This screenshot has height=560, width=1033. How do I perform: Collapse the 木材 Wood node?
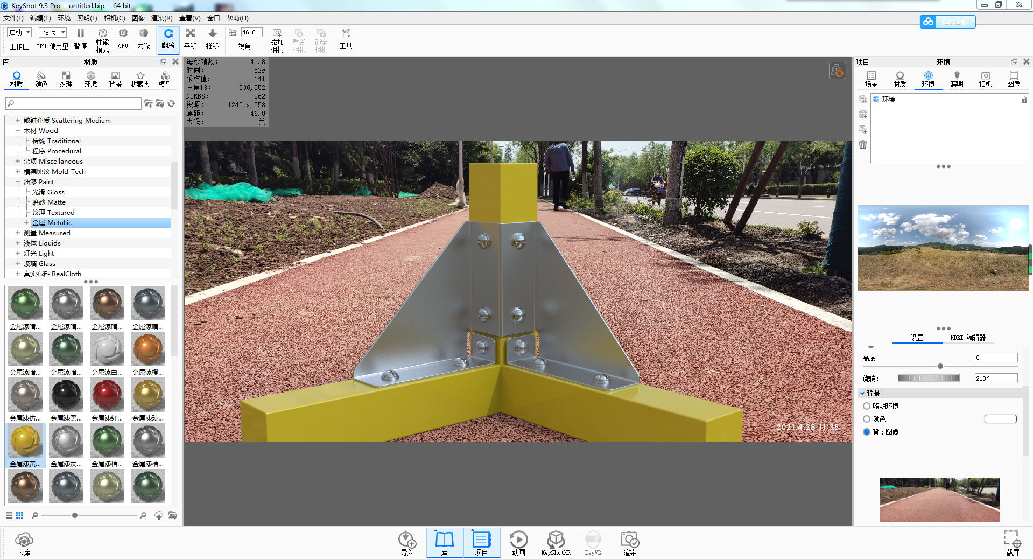click(x=18, y=130)
